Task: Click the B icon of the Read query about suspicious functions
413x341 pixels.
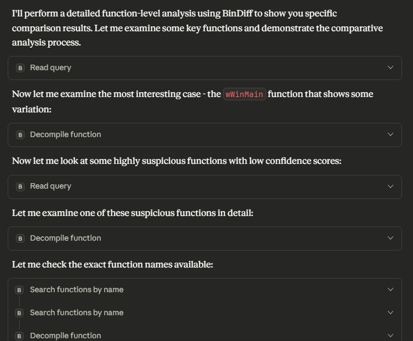Action: (x=20, y=186)
